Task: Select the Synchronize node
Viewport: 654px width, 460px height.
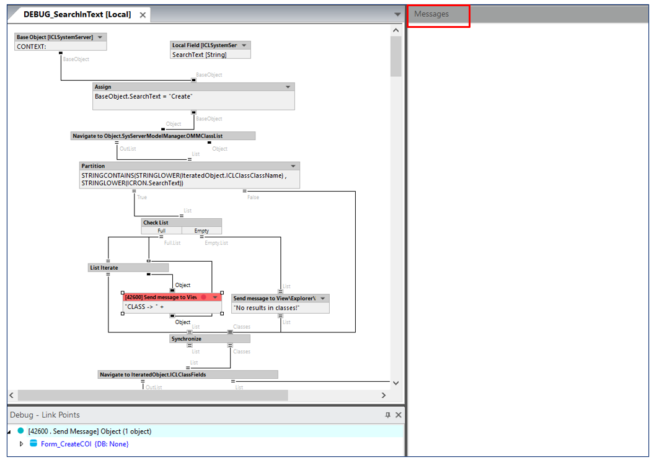Action: (x=210, y=339)
